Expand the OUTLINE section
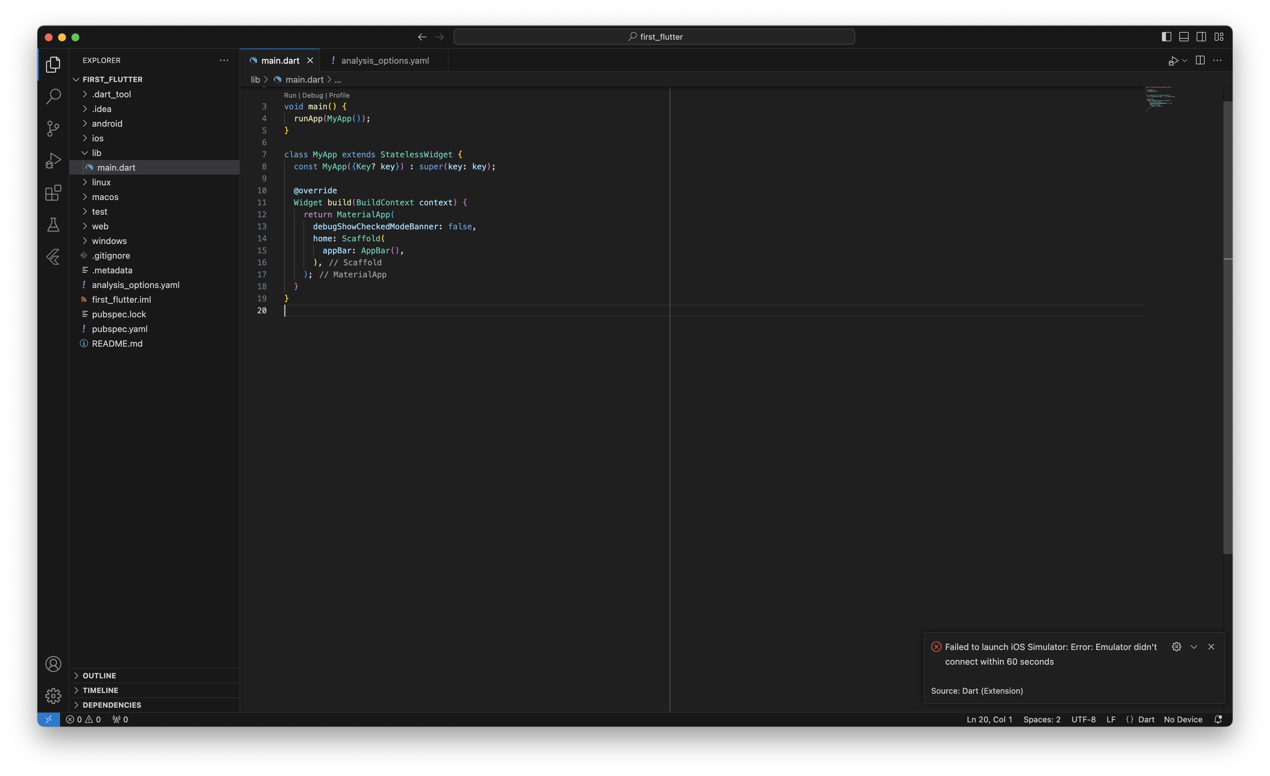Screen dimensions: 1270x776 (155, 676)
